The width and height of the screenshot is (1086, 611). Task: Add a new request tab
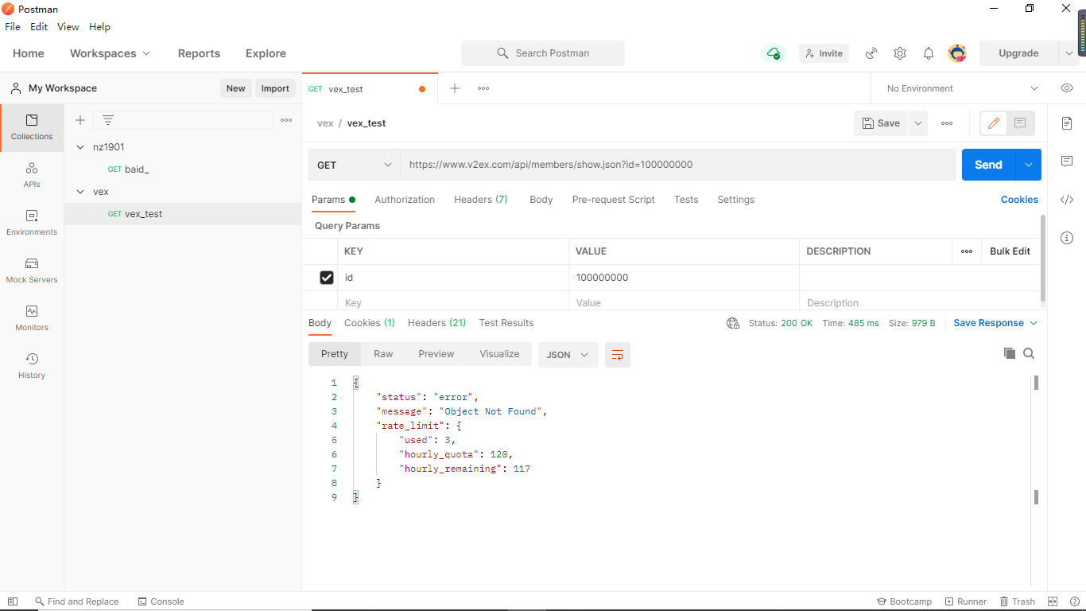pyautogui.click(x=455, y=88)
